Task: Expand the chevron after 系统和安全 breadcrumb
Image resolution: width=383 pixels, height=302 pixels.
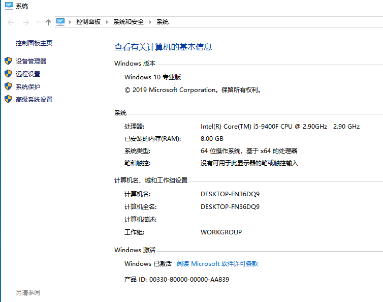Action: tap(150, 22)
